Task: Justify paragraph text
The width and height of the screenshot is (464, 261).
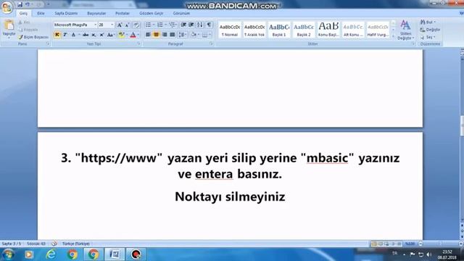Action: point(173,35)
